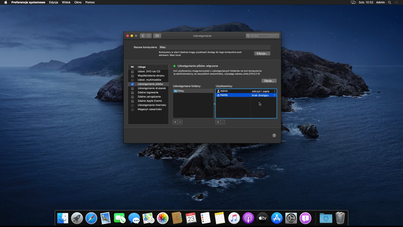Screen dimensions: 403x227
Task: Open the Spotlight search in menu bar
Action: (x=389, y=3)
